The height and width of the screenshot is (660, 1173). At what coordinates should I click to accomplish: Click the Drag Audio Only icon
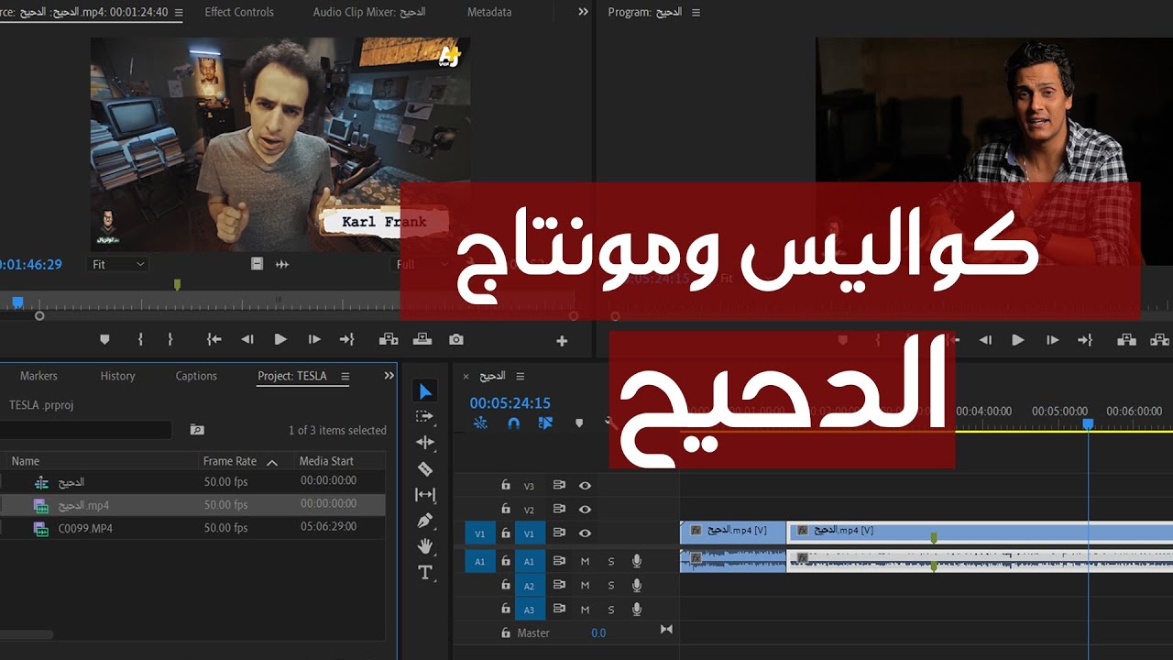pos(282,264)
